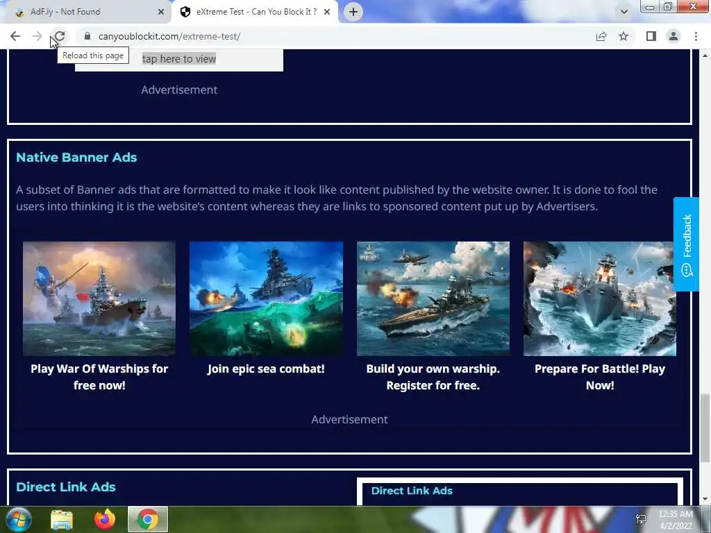Open the browser side panel
Viewport: 711px width, 533px height.
651,36
